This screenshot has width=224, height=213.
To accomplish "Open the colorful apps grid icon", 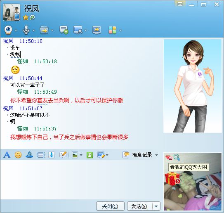I will [113, 30].
